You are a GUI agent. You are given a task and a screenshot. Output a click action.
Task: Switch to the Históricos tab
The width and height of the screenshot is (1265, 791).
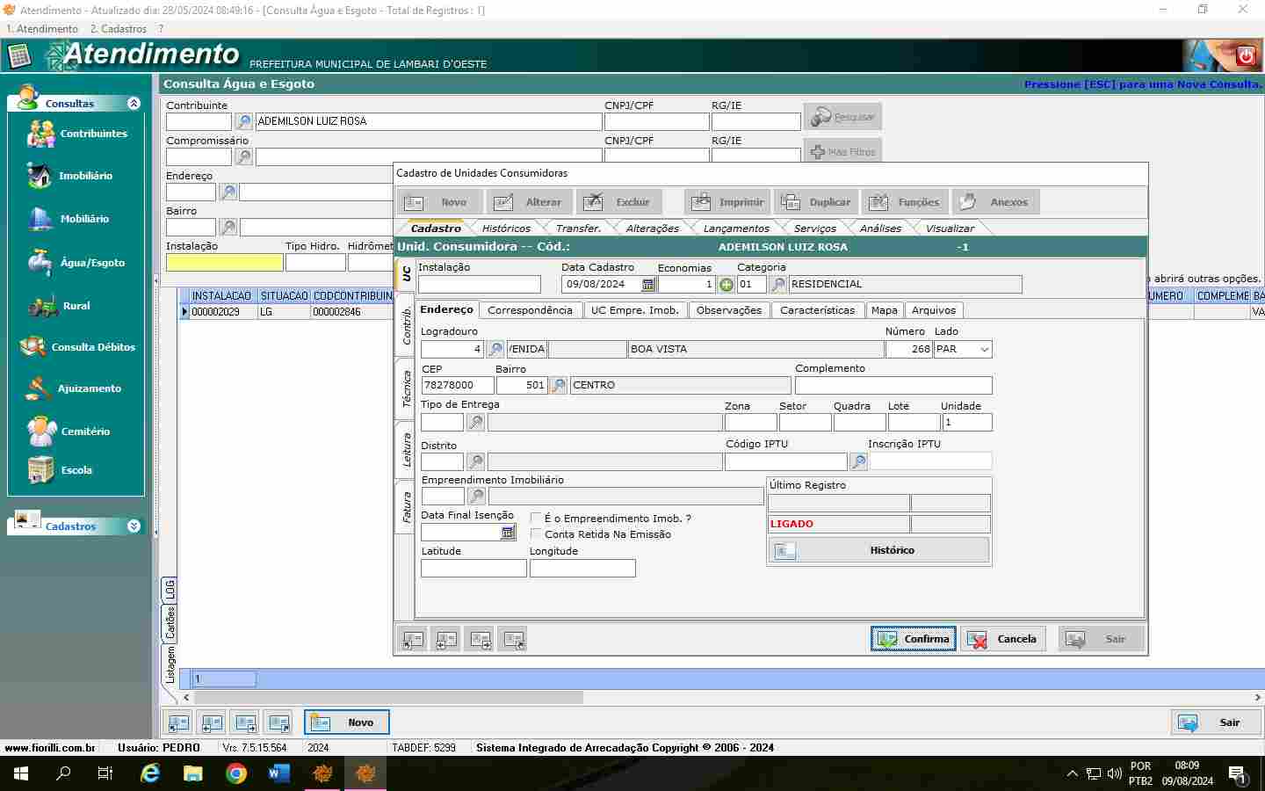point(506,229)
